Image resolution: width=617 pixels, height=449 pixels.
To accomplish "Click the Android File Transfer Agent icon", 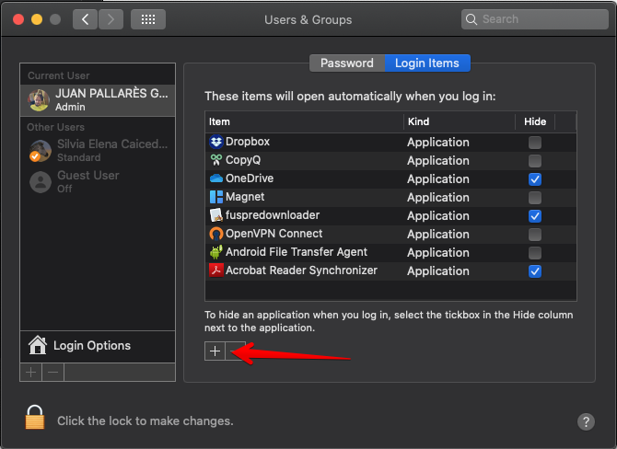I will [x=216, y=252].
